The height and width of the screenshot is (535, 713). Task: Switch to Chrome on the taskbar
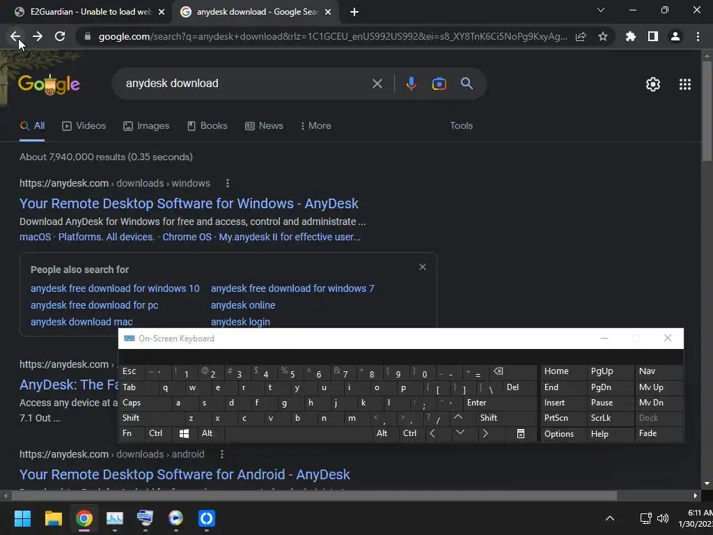tap(84, 518)
